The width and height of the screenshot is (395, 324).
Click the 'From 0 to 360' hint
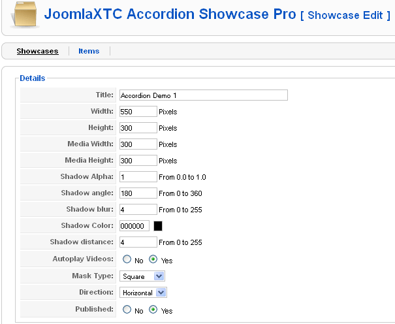point(180,193)
